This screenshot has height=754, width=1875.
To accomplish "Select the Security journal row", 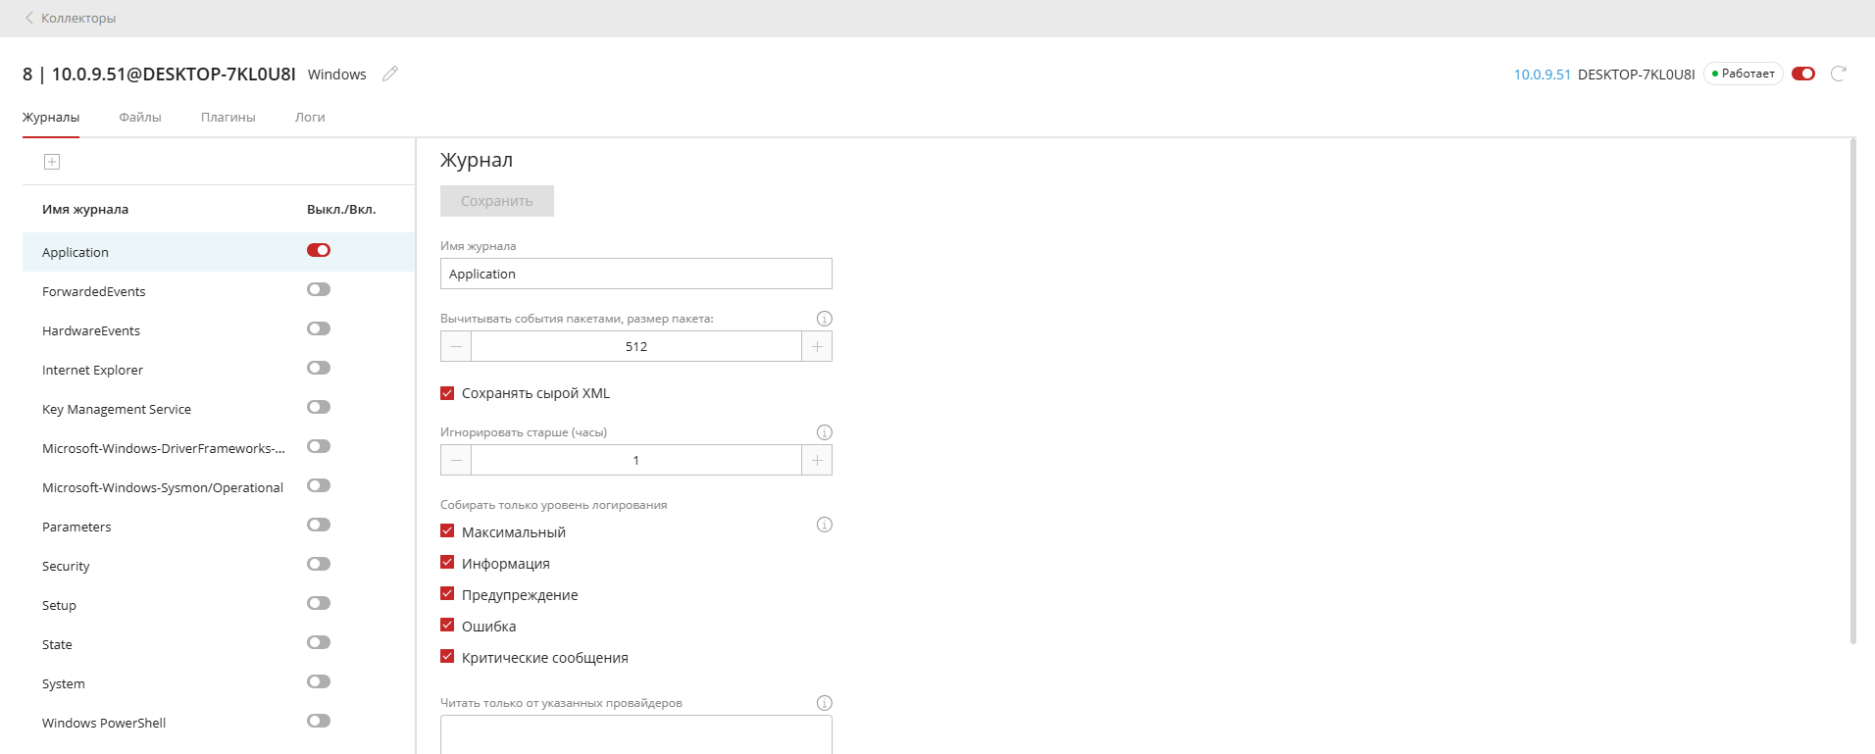I will tap(219, 566).
